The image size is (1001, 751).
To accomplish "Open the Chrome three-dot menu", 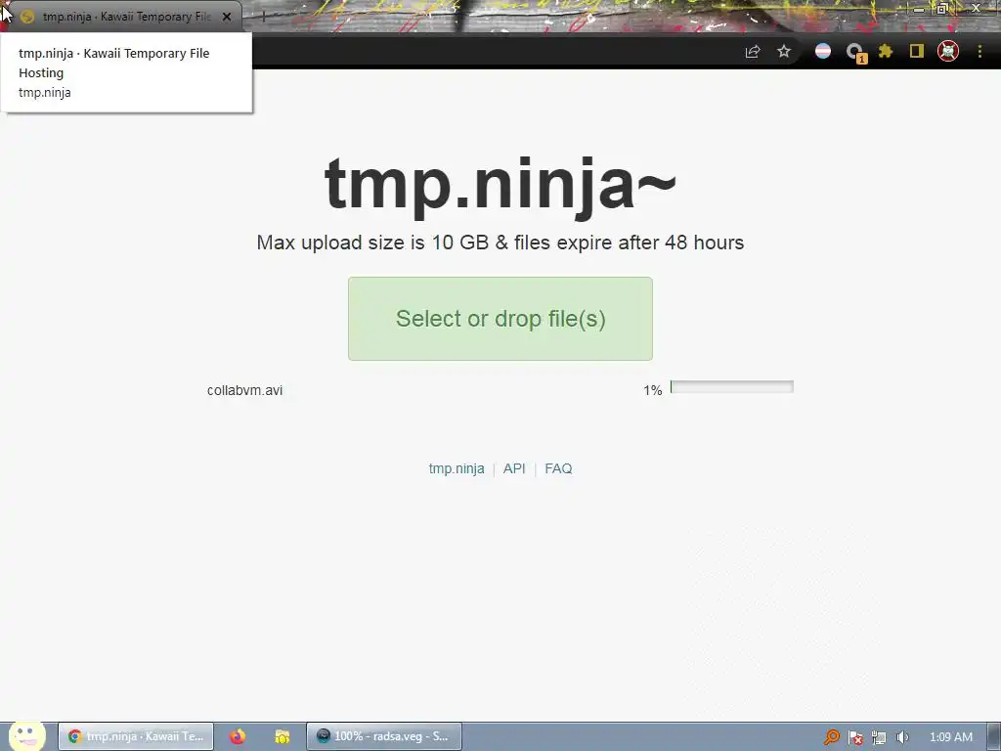I will pos(979,51).
